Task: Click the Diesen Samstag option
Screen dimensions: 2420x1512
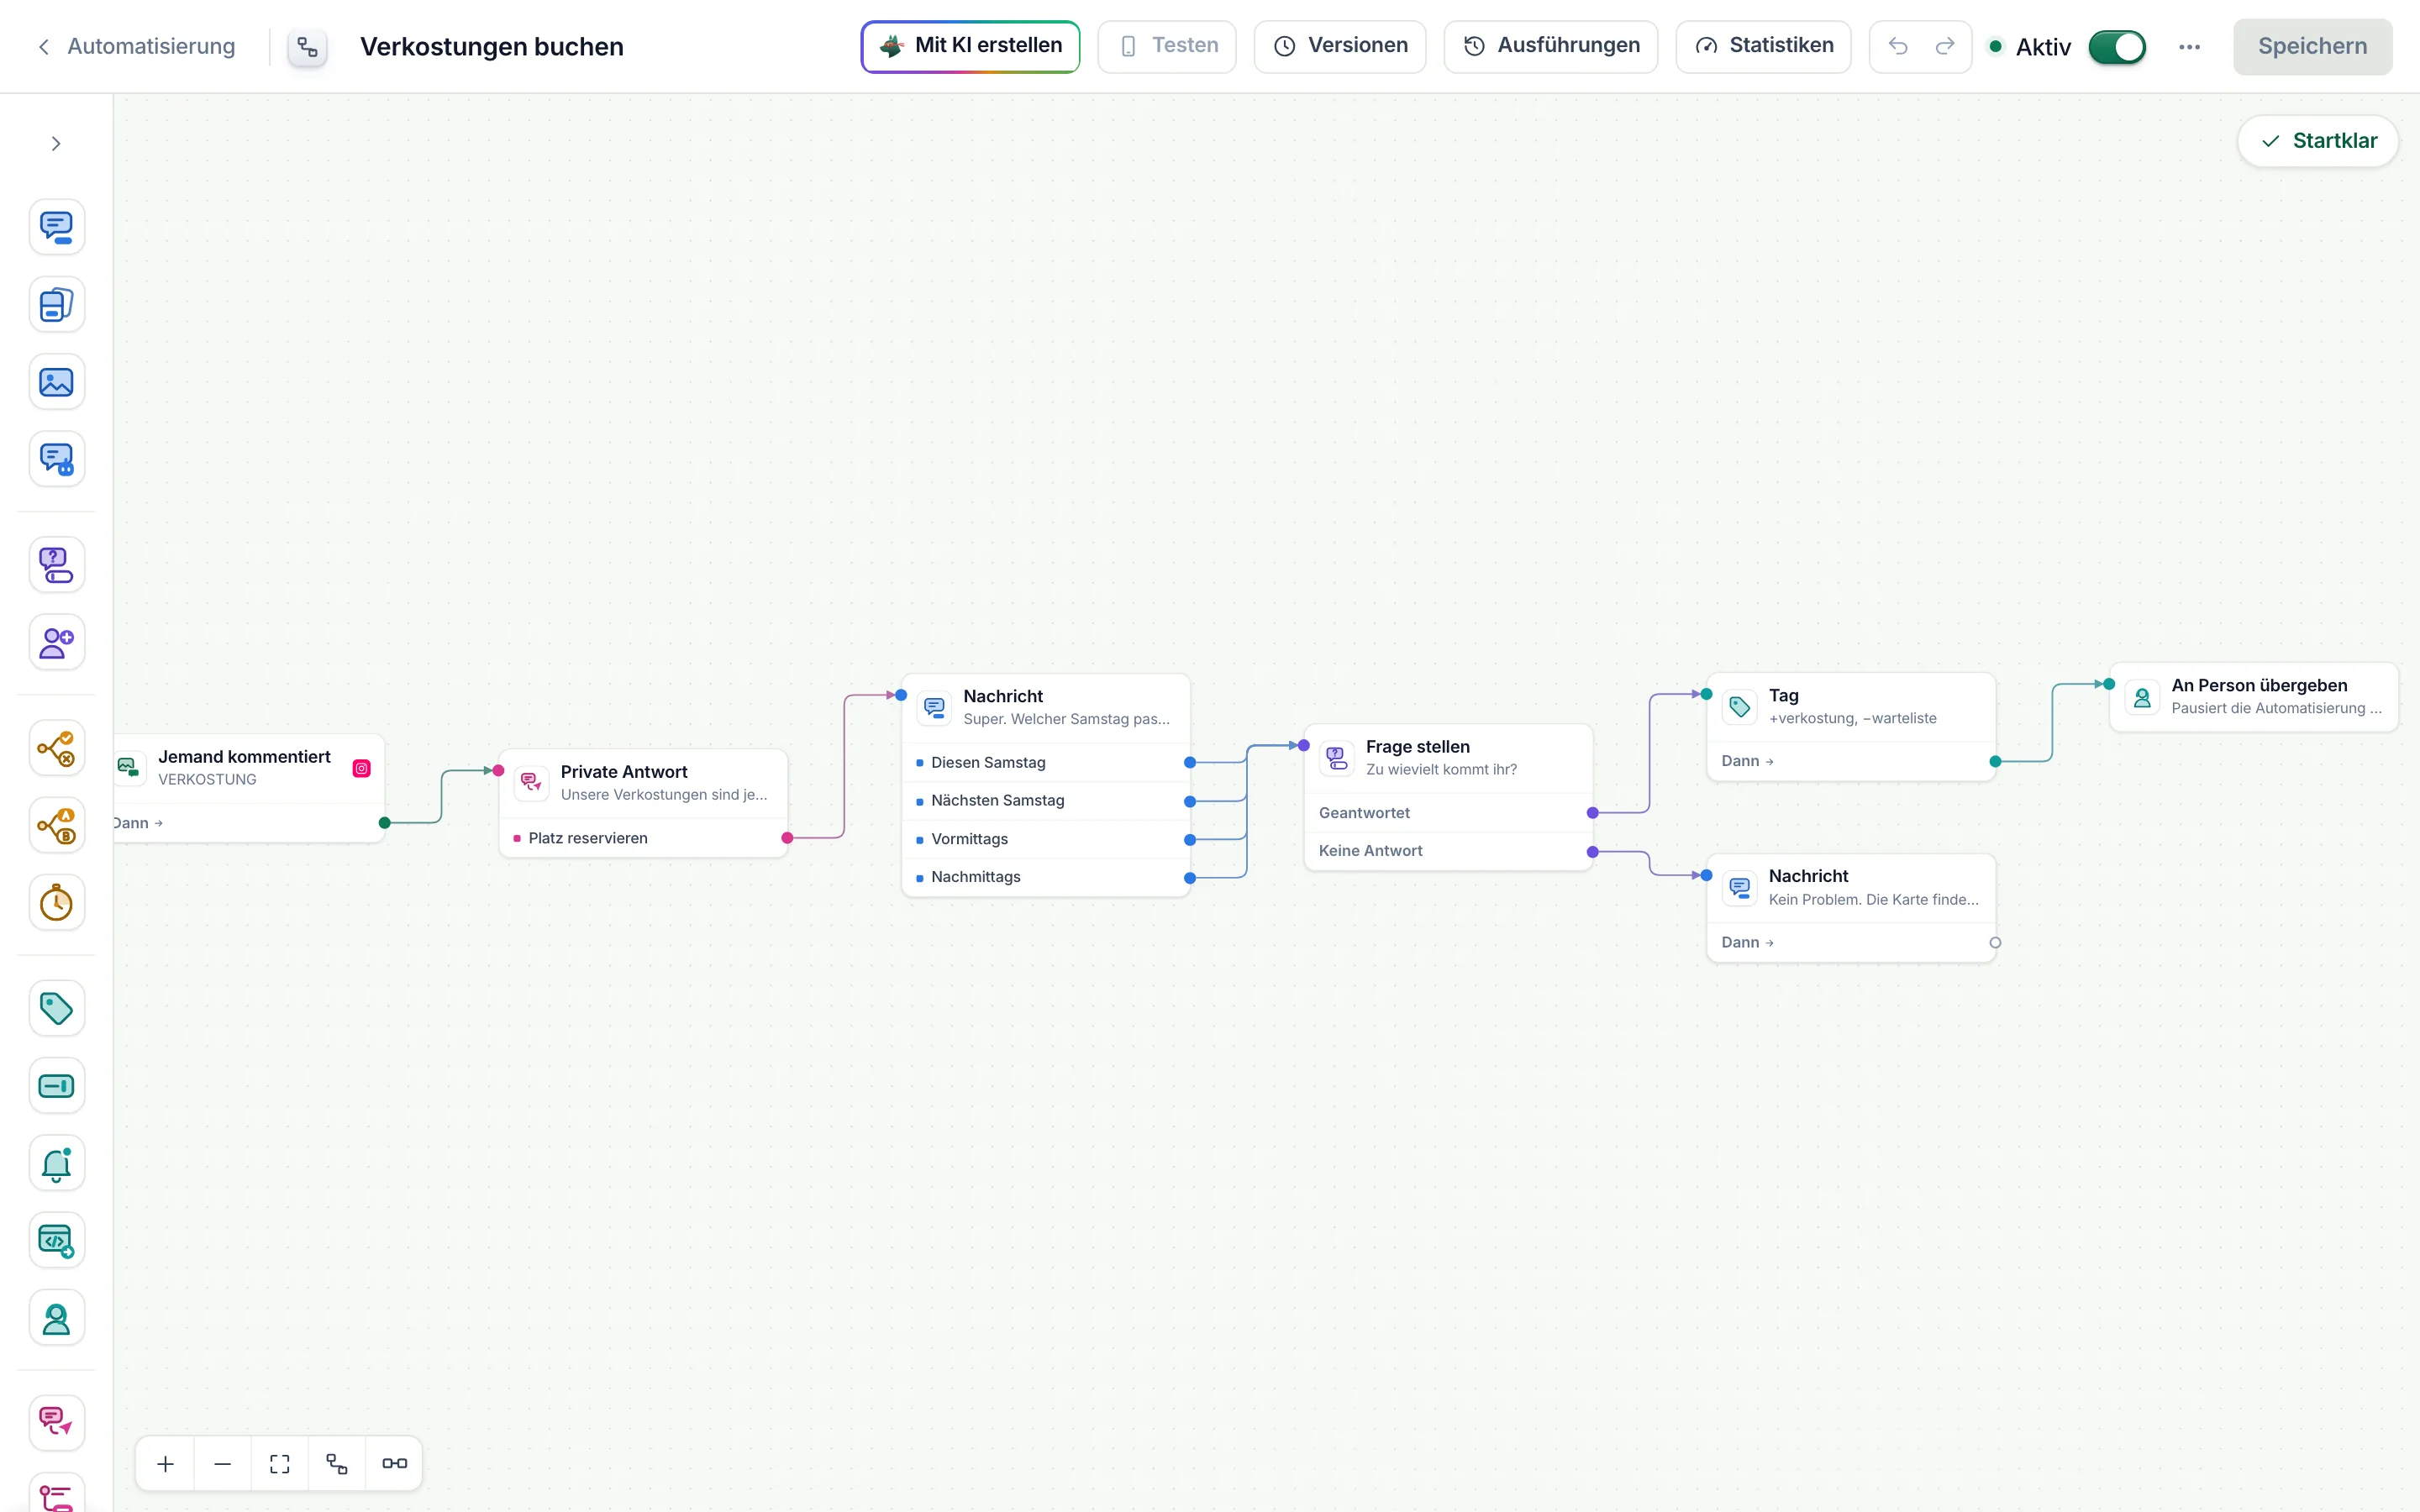Action: [1046, 763]
